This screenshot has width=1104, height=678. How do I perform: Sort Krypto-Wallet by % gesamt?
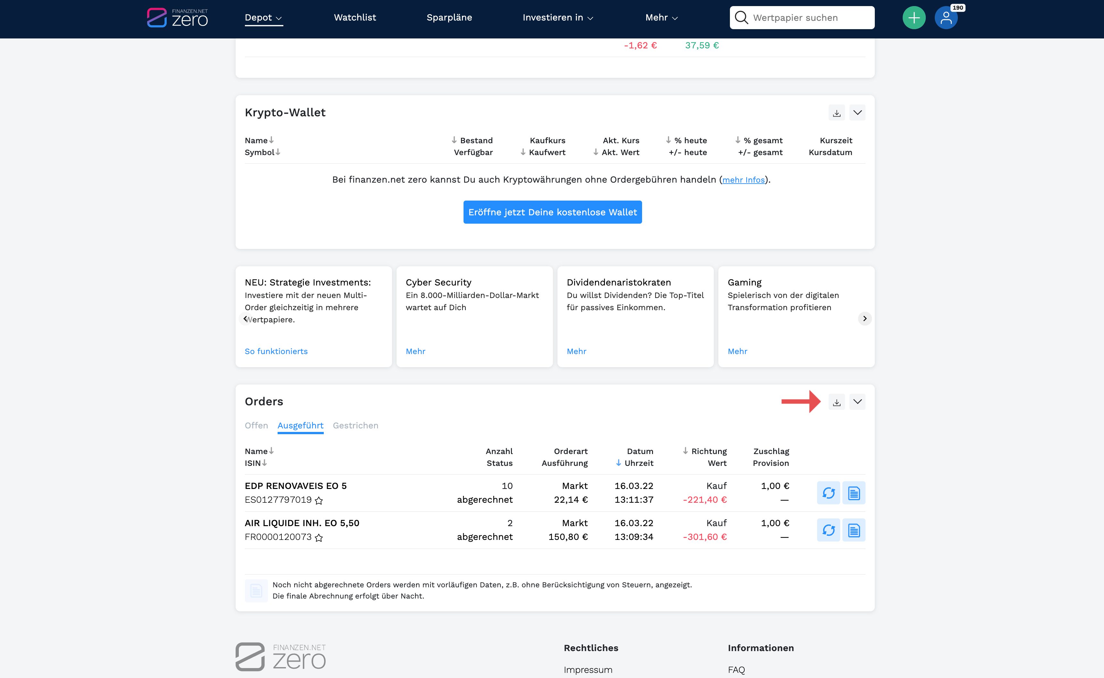[758, 140]
